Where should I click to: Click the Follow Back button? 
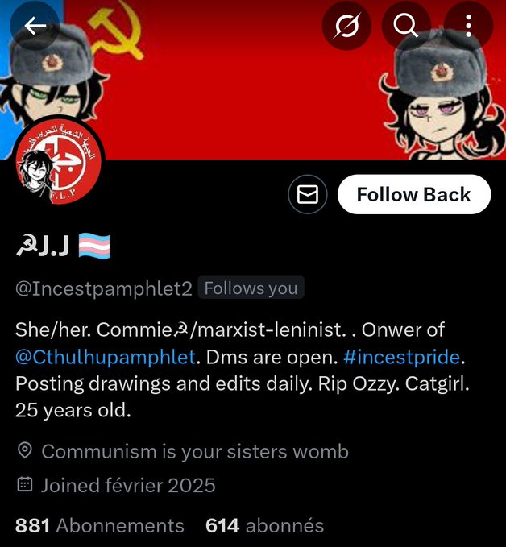coord(414,194)
